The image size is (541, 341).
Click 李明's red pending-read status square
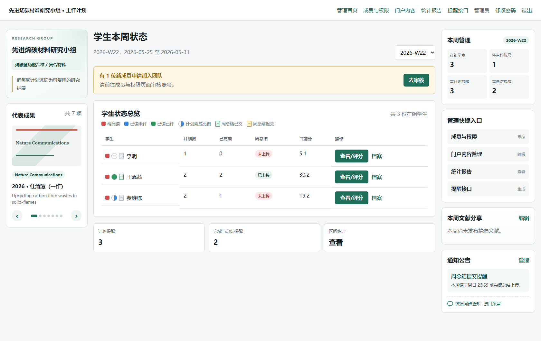107,156
